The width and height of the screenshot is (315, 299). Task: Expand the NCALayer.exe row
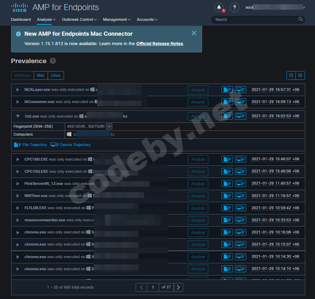18,89
